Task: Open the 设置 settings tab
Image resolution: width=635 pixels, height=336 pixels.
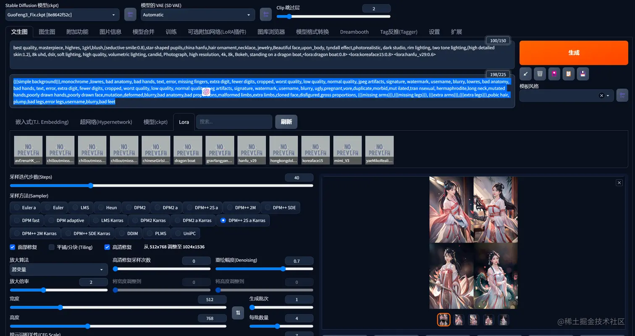Action: 434,32
